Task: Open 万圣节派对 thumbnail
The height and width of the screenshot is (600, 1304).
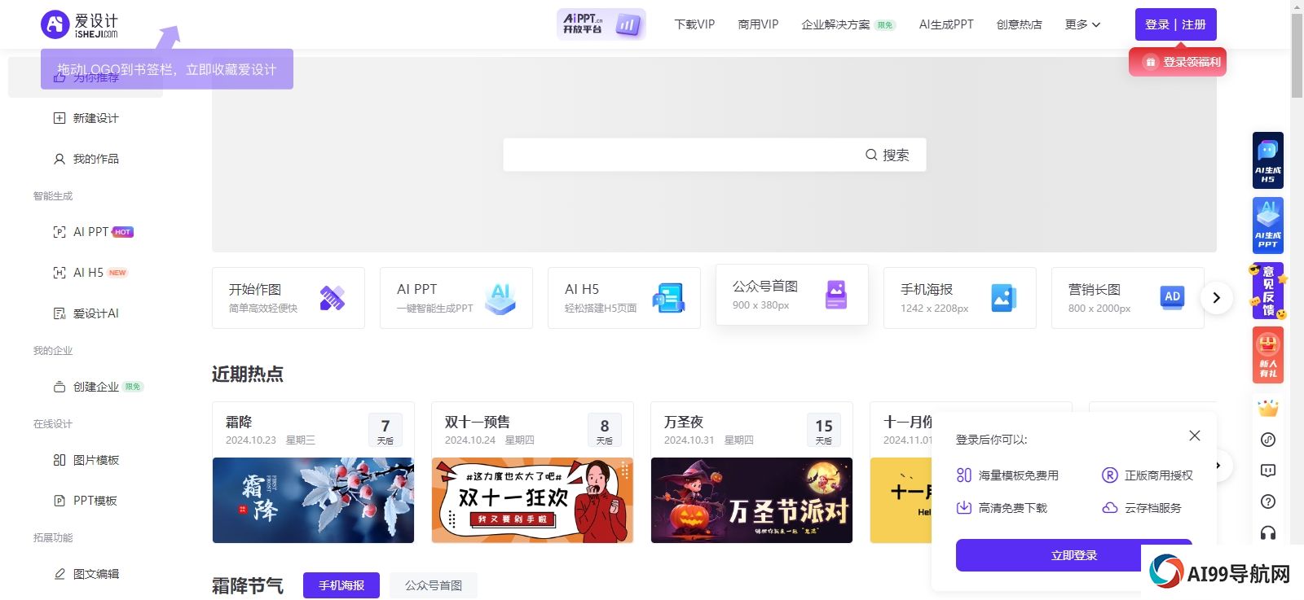Action: pyautogui.click(x=751, y=500)
